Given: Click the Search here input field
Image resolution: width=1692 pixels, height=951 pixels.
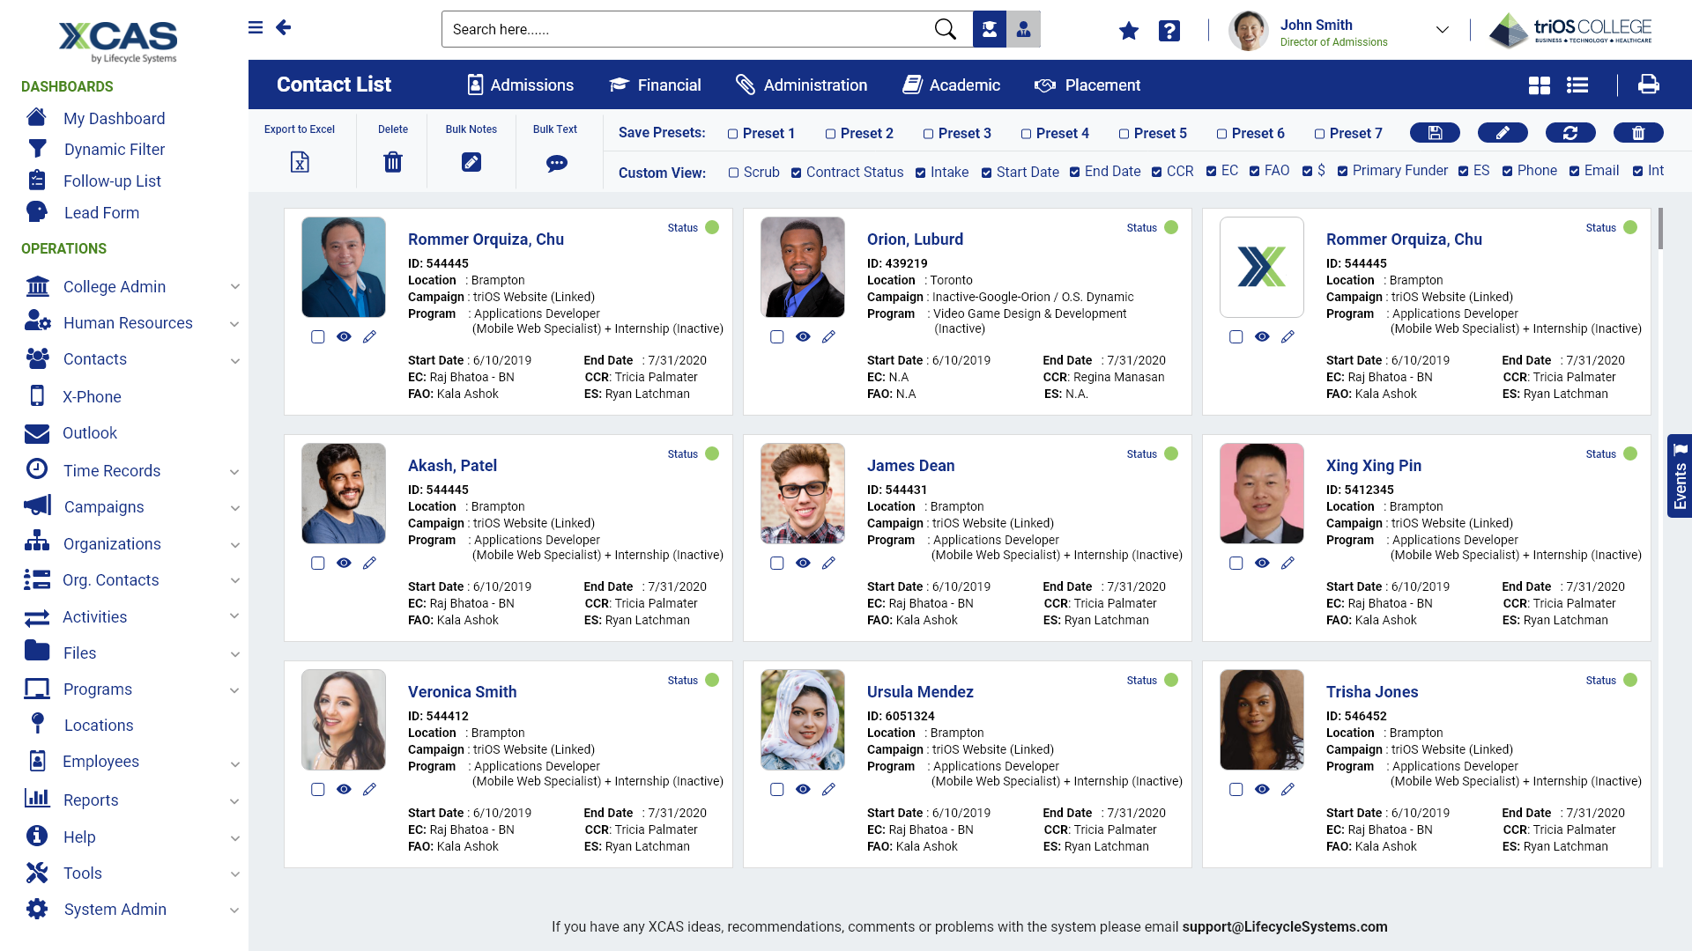Looking at the screenshot, I should [687, 30].
